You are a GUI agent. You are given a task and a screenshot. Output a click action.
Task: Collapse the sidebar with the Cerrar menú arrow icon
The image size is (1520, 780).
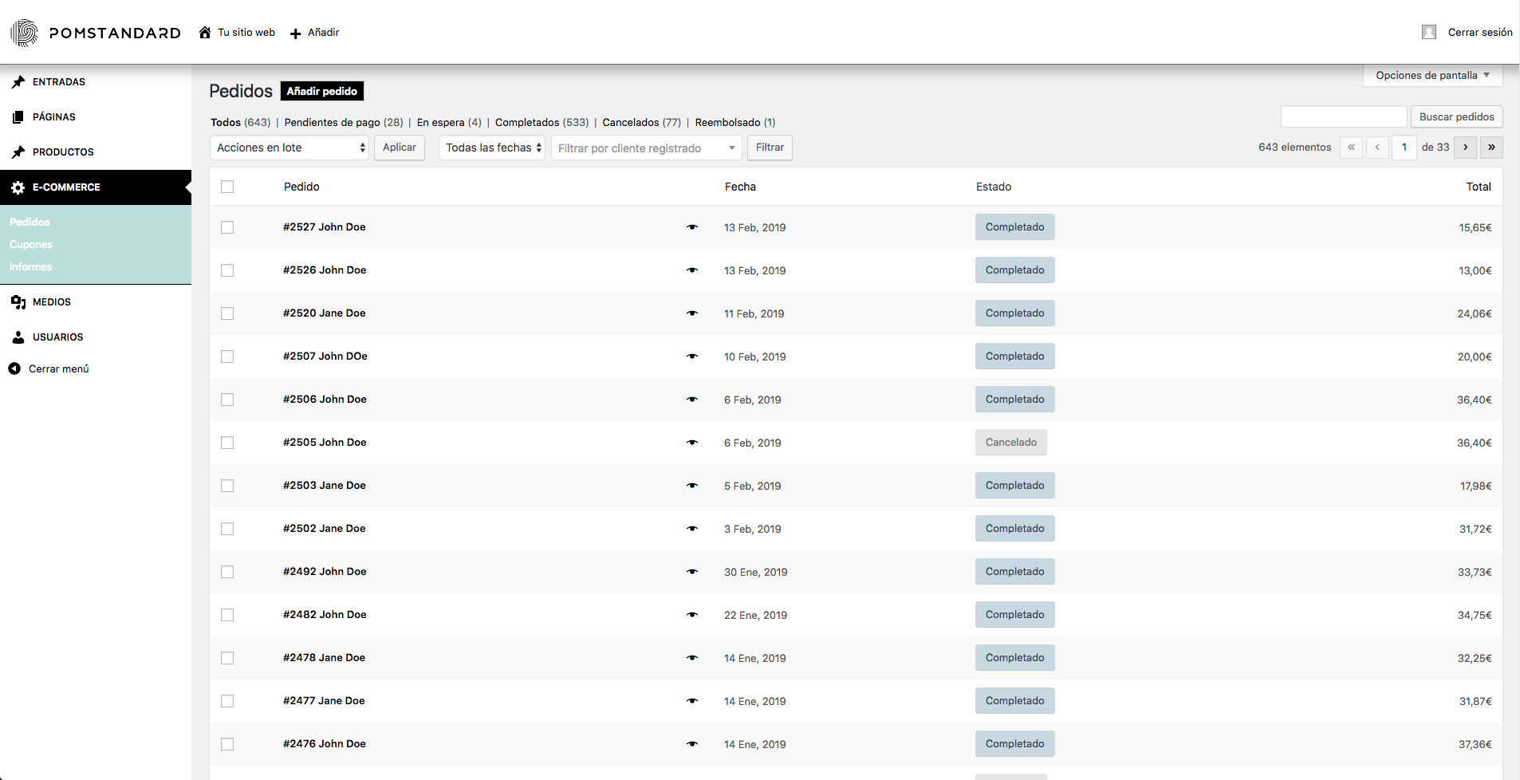point(14,368)
